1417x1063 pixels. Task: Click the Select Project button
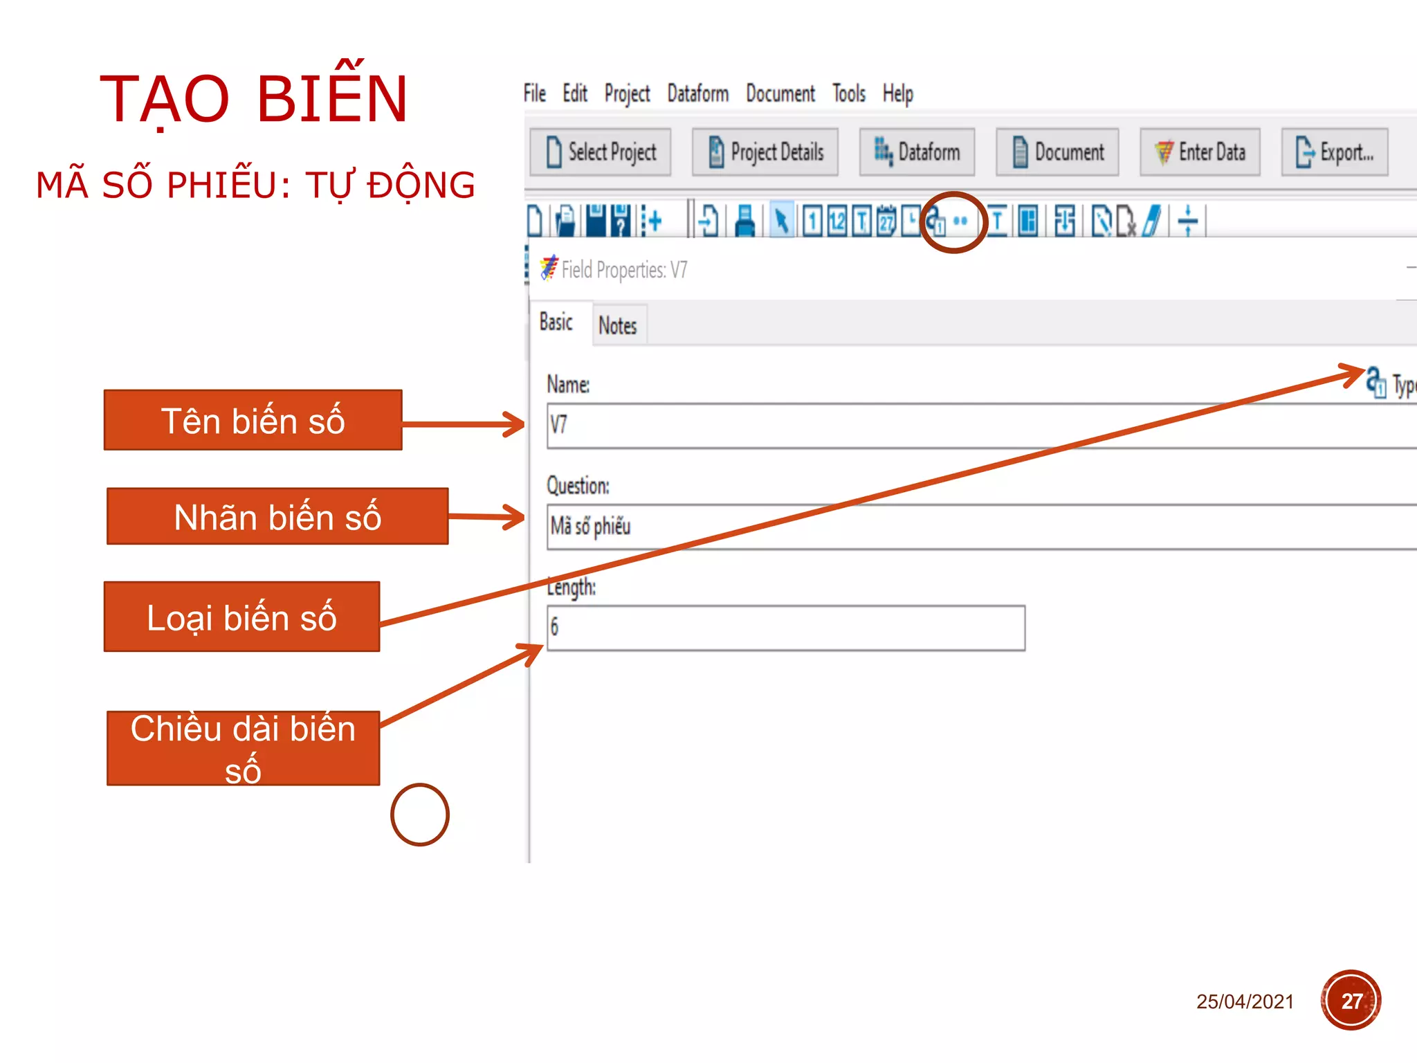pos(601,152)
